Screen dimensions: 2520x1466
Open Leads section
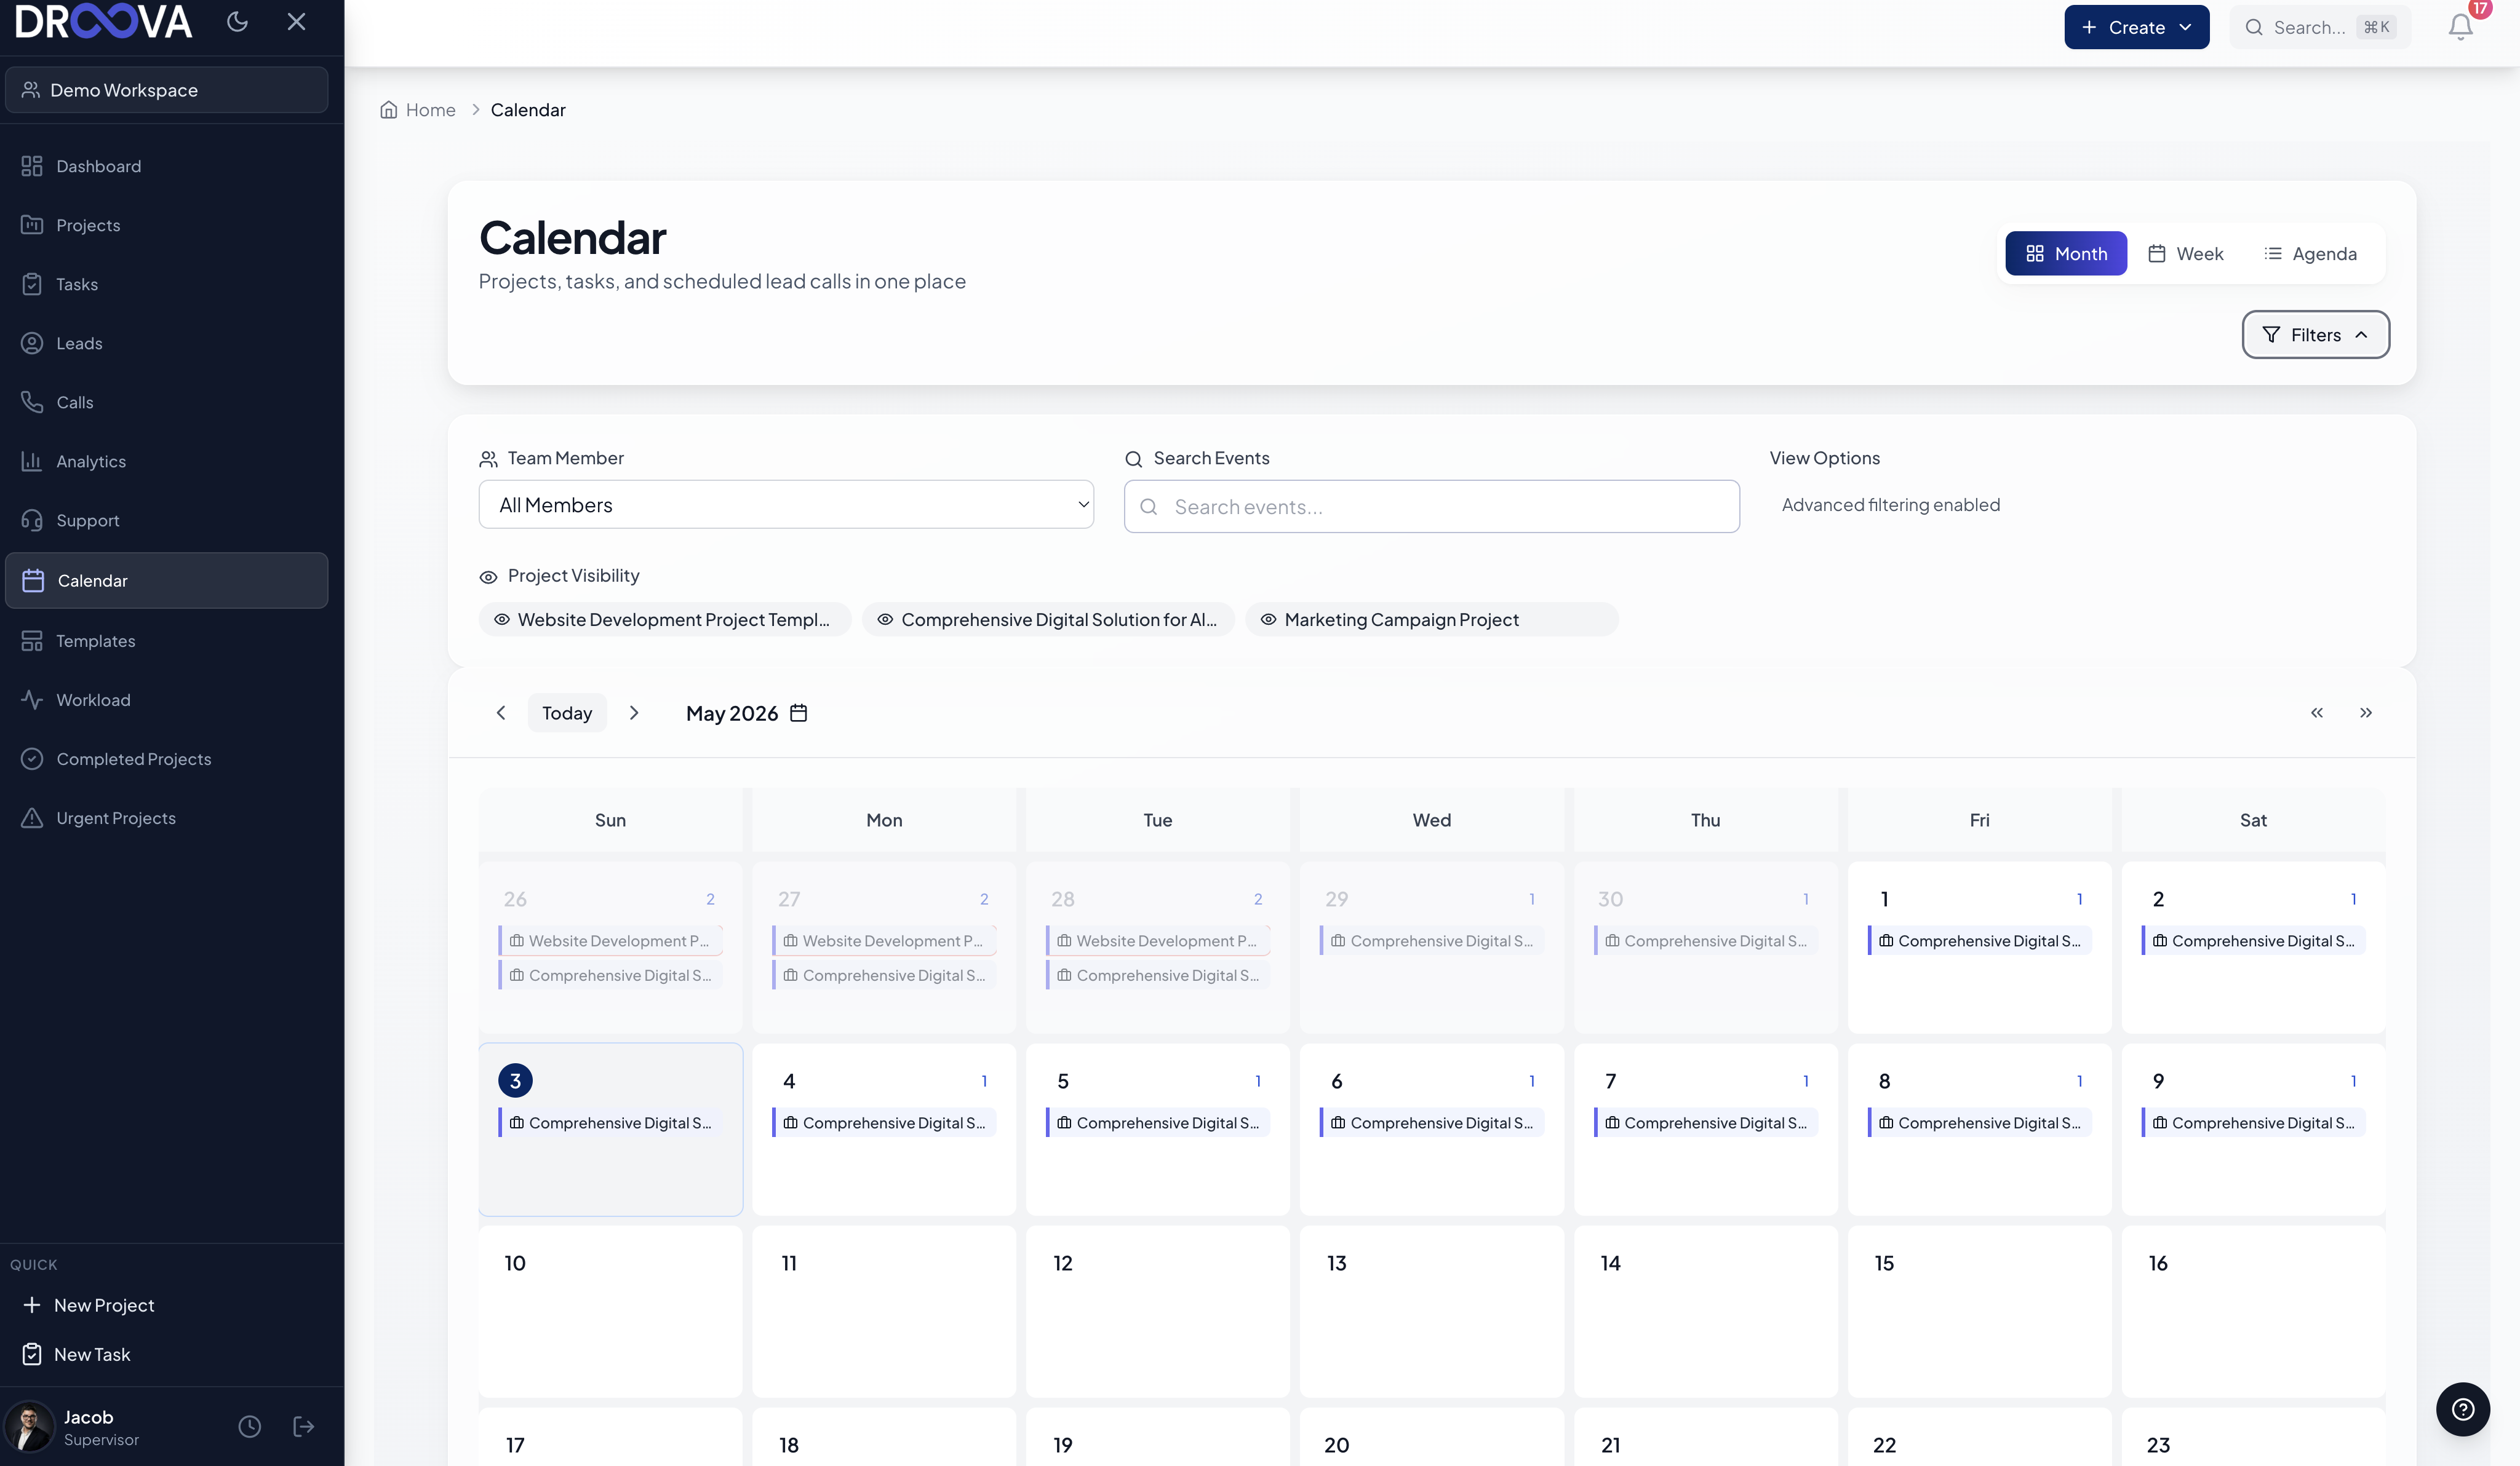coord(166,343)
